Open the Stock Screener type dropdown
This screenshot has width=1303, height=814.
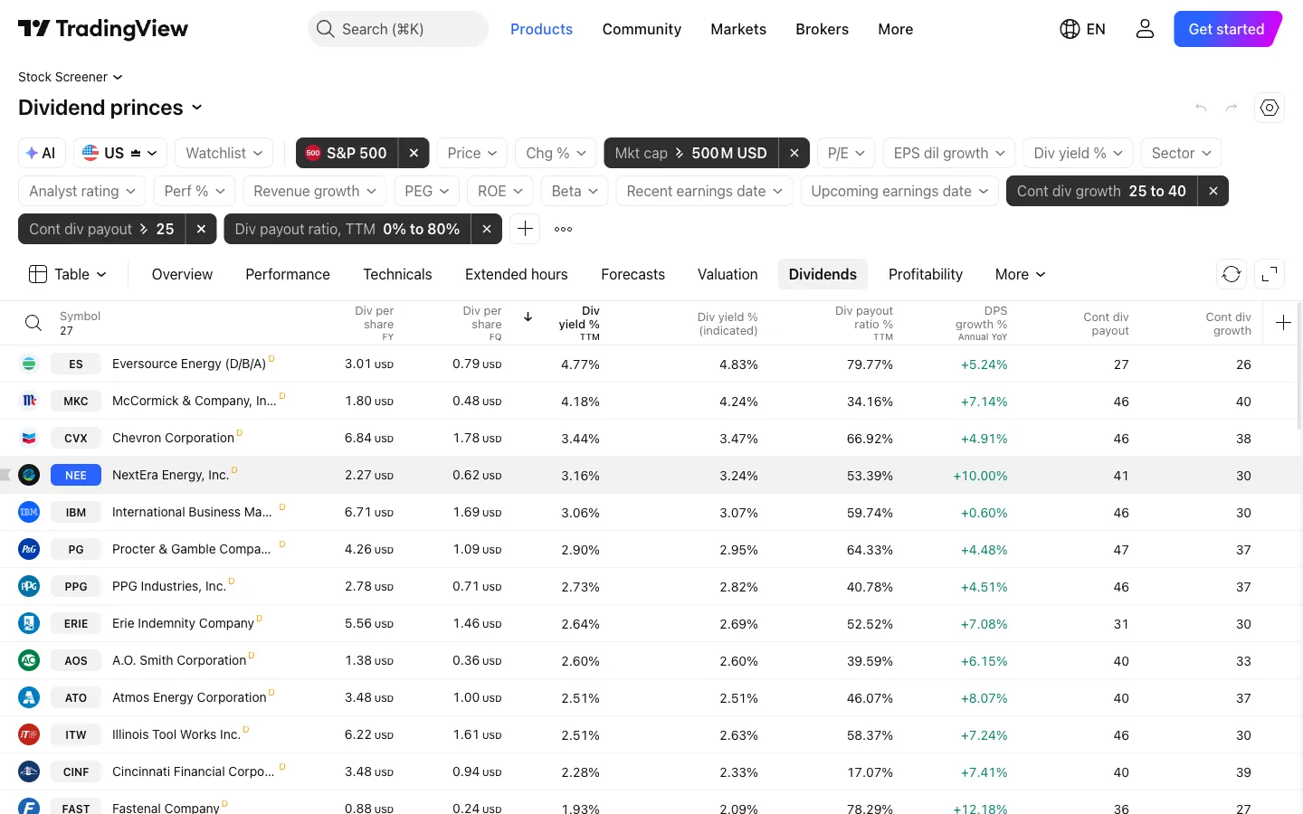[x=71, y=77]
